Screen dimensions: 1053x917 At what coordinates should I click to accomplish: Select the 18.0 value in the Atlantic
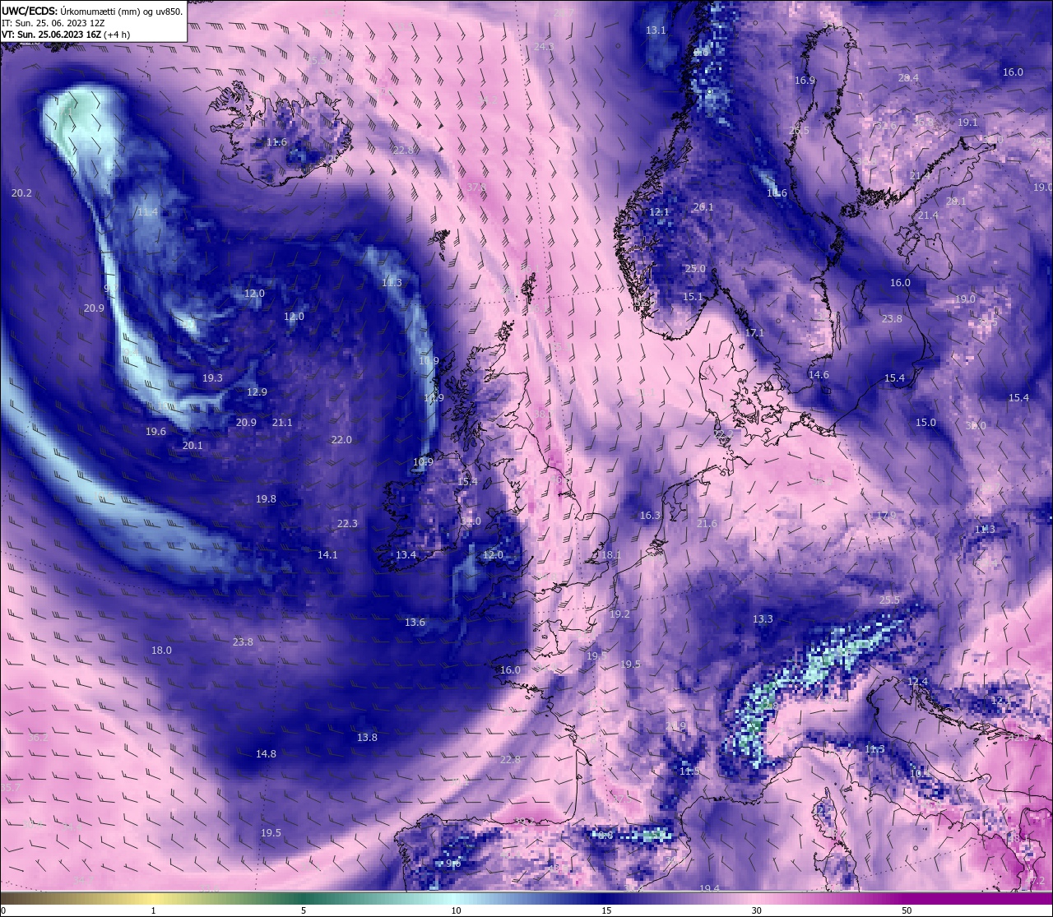click(x=161, y=651)
